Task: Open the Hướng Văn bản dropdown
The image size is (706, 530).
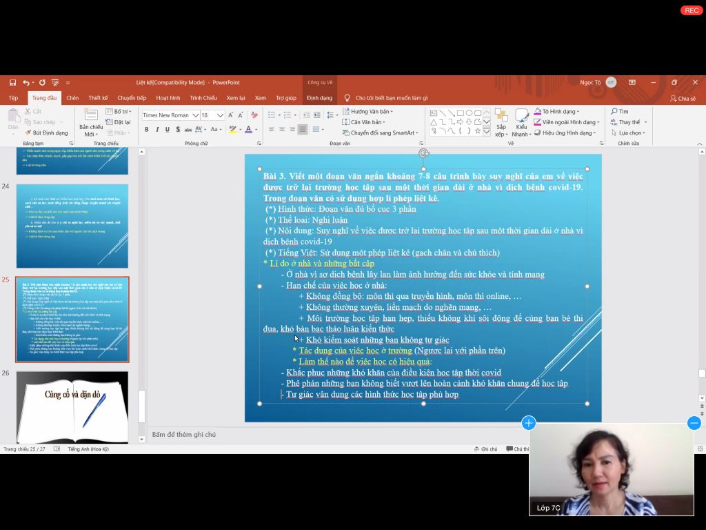Action: tap(368, 111)
